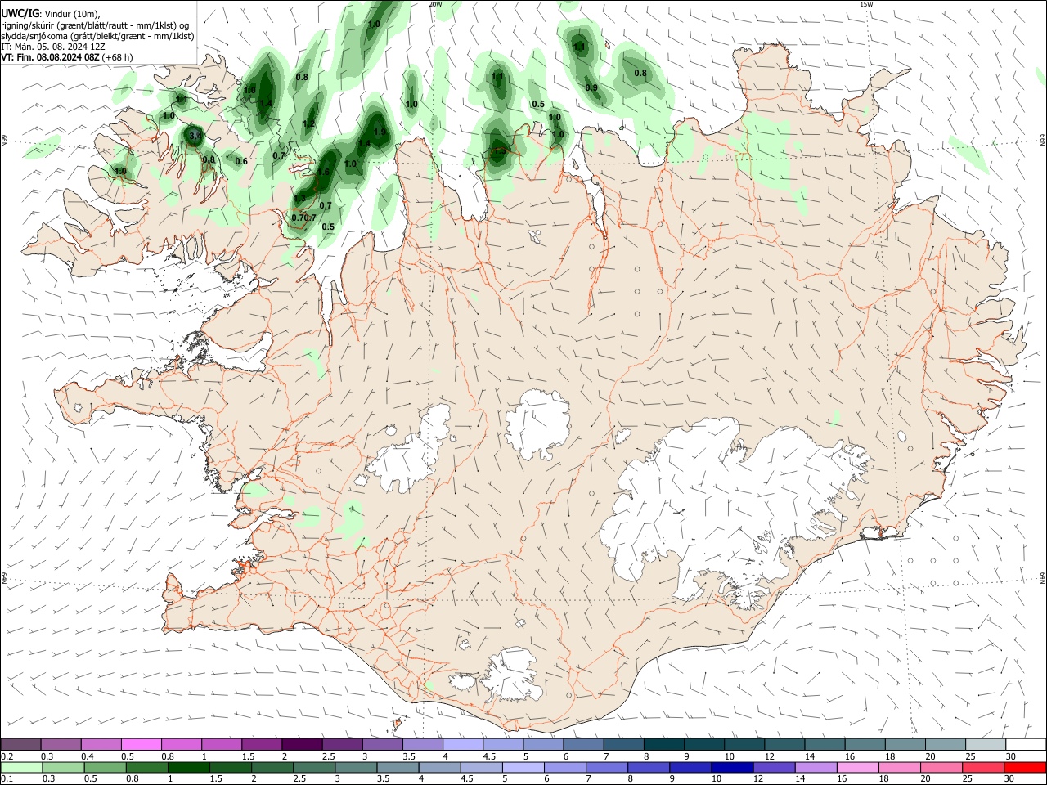Click the 3.4 precipitation value in the Westfjords
Screen dimensions: 1047x785
point(195,136)
